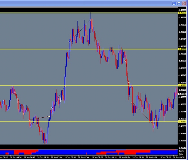Click the 28 Jun 06:26 time label
The image size is (188, 160).
(x=16, y=157)
